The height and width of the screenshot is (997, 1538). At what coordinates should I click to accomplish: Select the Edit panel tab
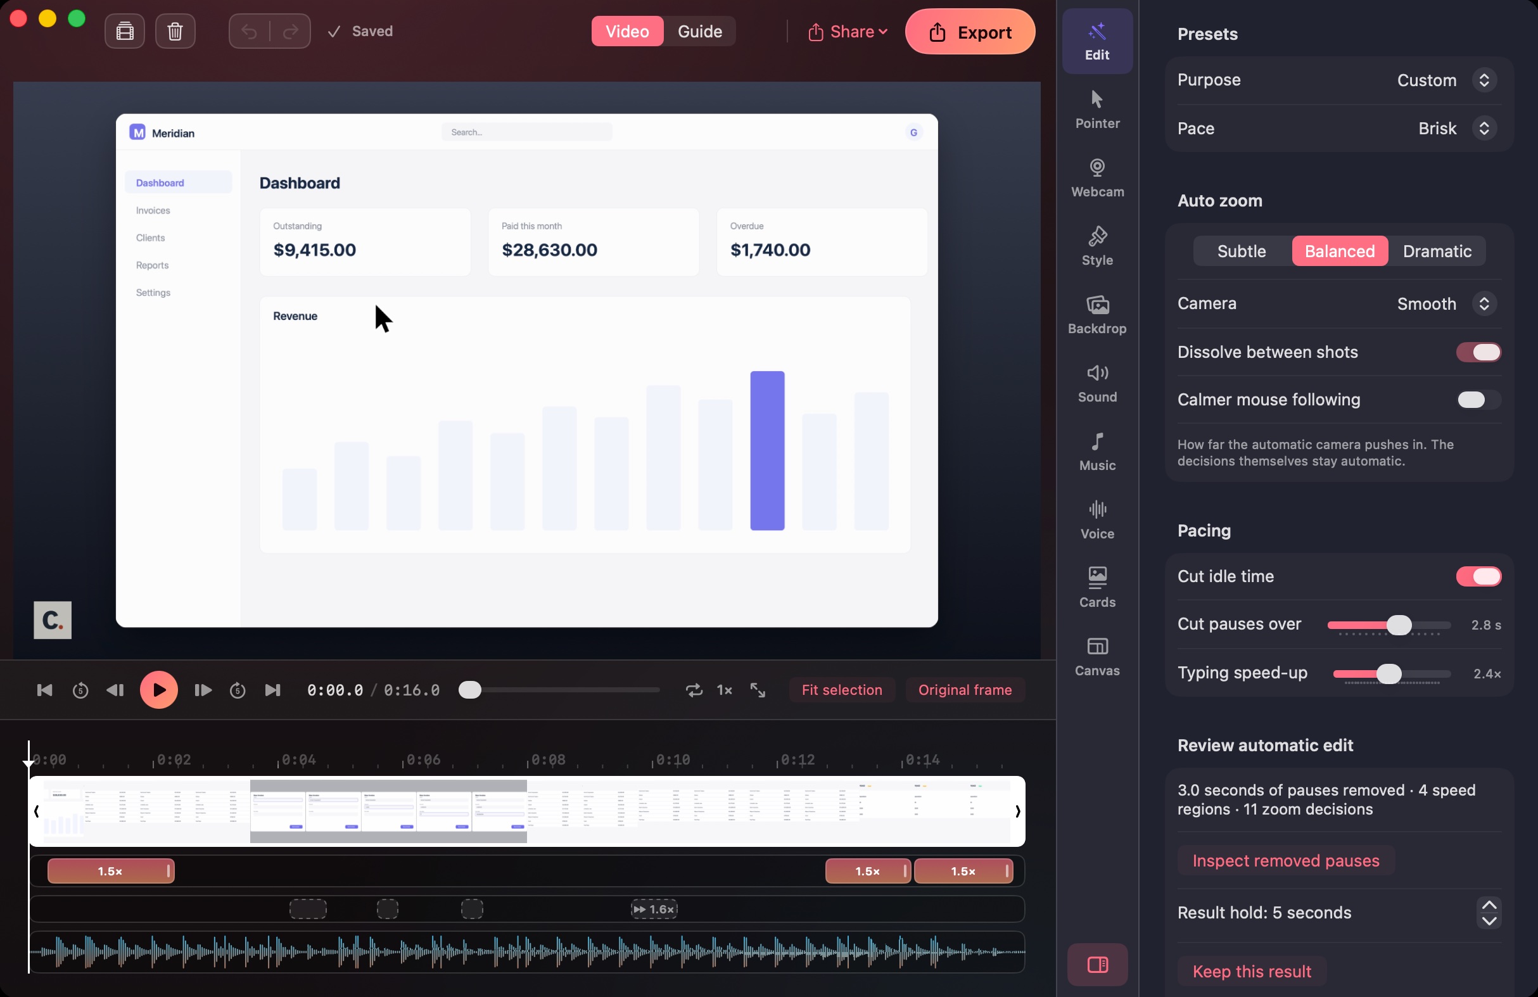pos(1097,41)
